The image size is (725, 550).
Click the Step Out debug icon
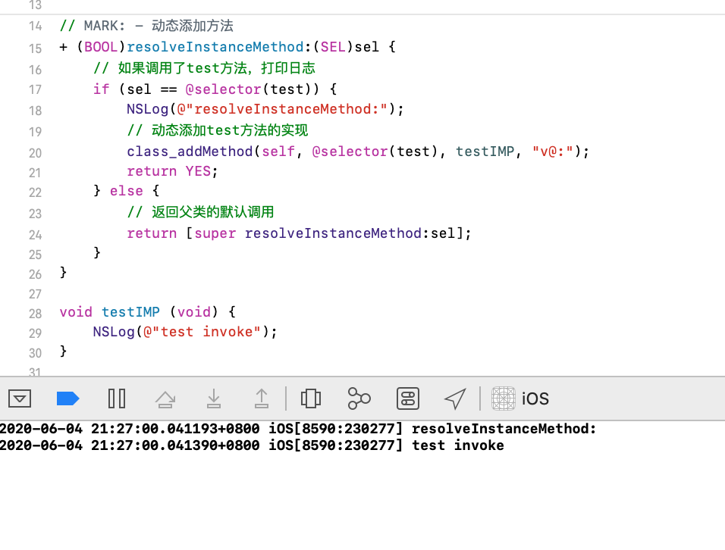point(262,398)
